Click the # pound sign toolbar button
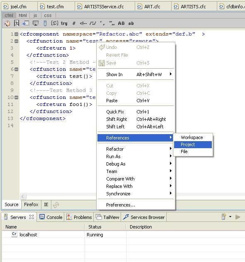 click(x=74, y=23)
